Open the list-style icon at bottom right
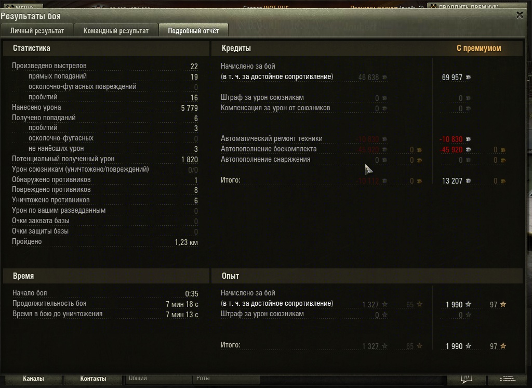 [x=508, y=379]
